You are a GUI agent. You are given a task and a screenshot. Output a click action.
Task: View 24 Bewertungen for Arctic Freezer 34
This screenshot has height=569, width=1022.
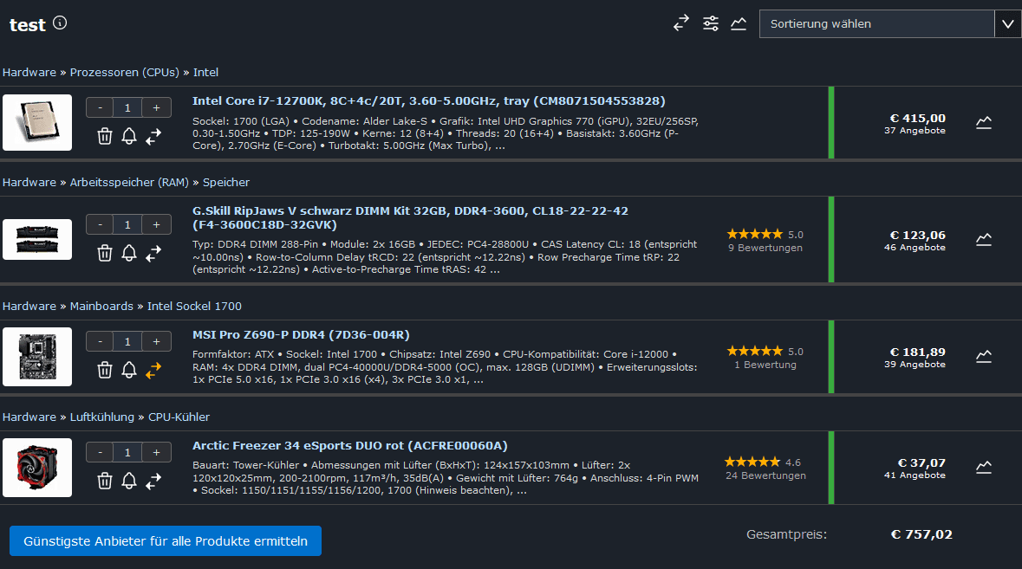pos(765,476)
